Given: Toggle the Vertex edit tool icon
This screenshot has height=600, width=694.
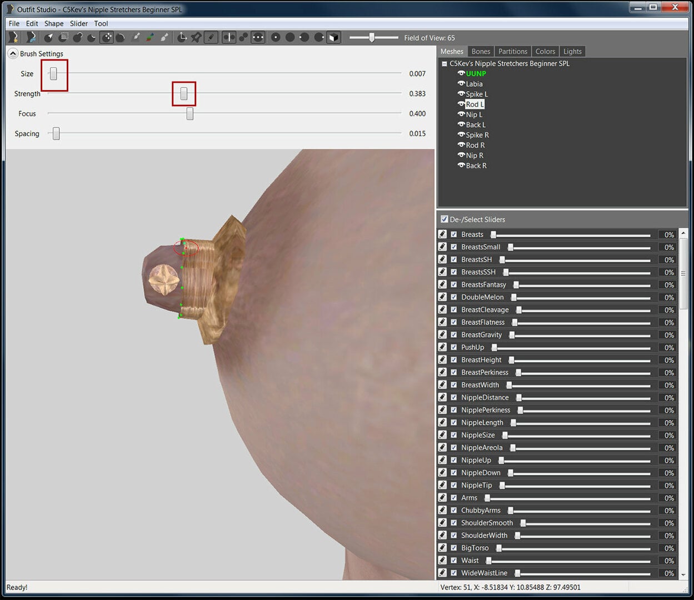Looking at the screenshot, I should [x=211, y=37].
